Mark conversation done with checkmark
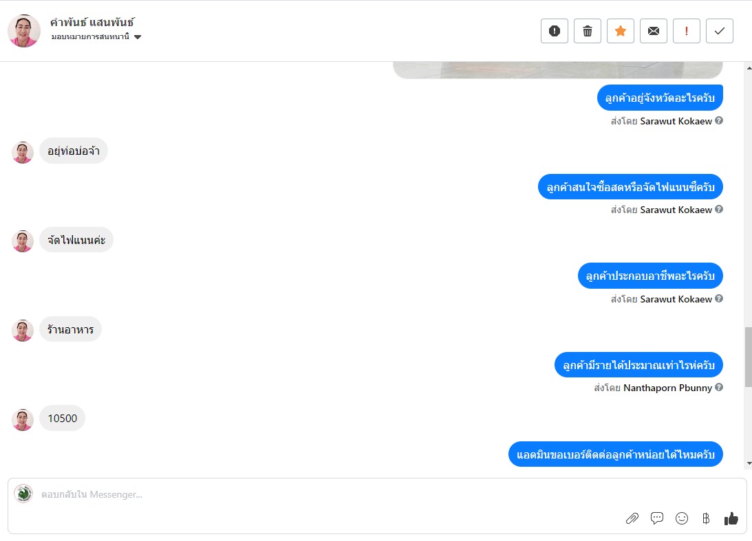 720,31
